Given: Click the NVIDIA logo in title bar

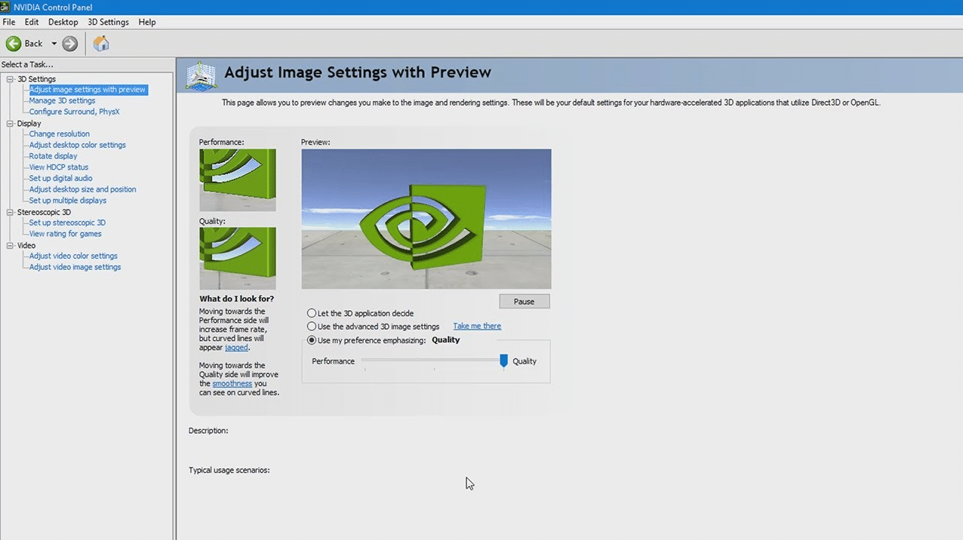Looking at the screenshot, I should (5, 8).
